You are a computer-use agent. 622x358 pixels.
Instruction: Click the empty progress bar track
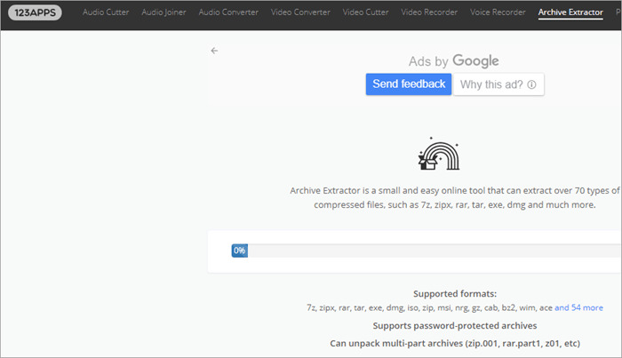[x=427, y=251]
